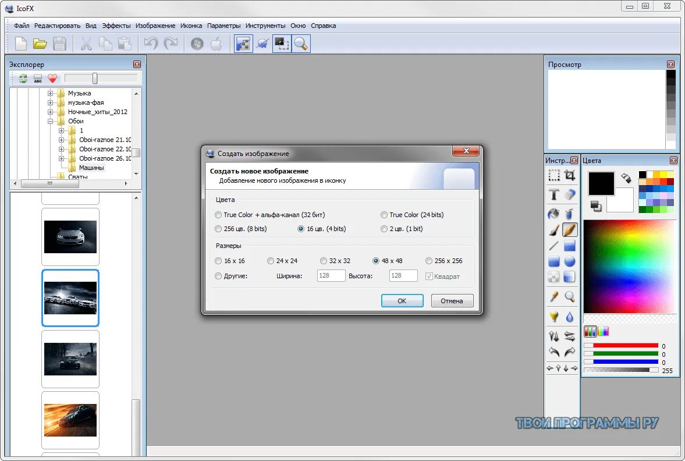The height and width of the screenshot is (461, 685).
Task: Select the paint bucket fill tool
Action: 554,214
